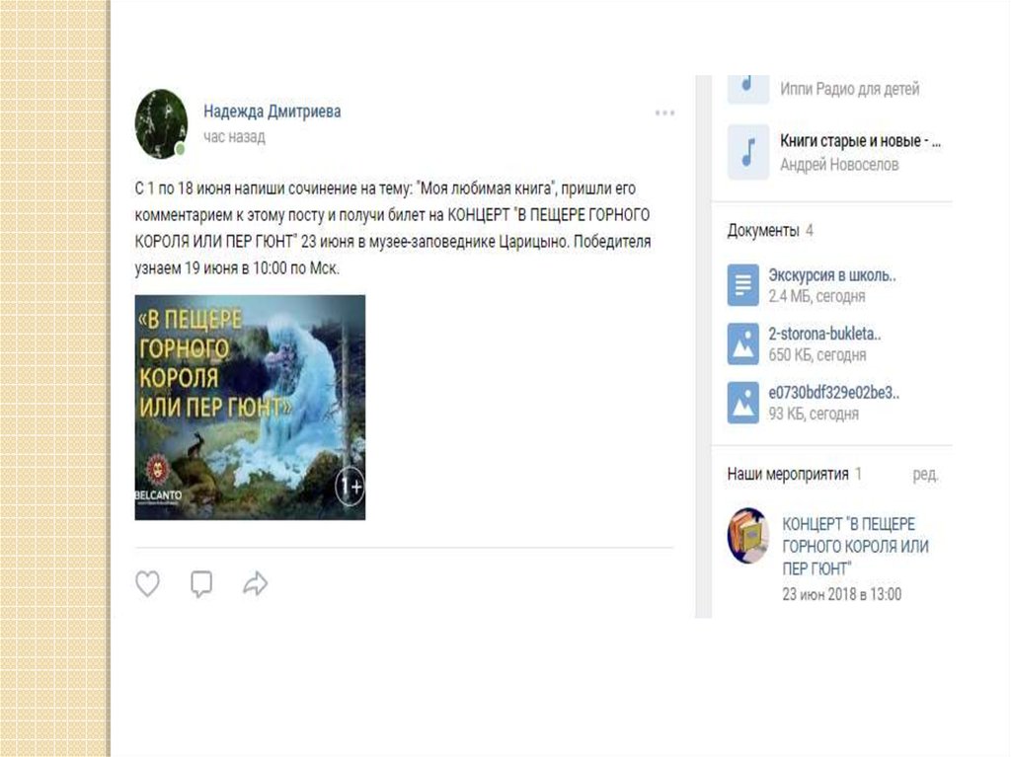The image size is (1011, 757).
Task: Open the Наши мероприятия section header
Action: point(788,474)
